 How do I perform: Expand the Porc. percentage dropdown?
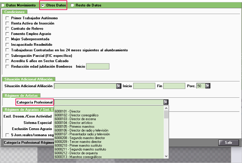pos(208,86)
